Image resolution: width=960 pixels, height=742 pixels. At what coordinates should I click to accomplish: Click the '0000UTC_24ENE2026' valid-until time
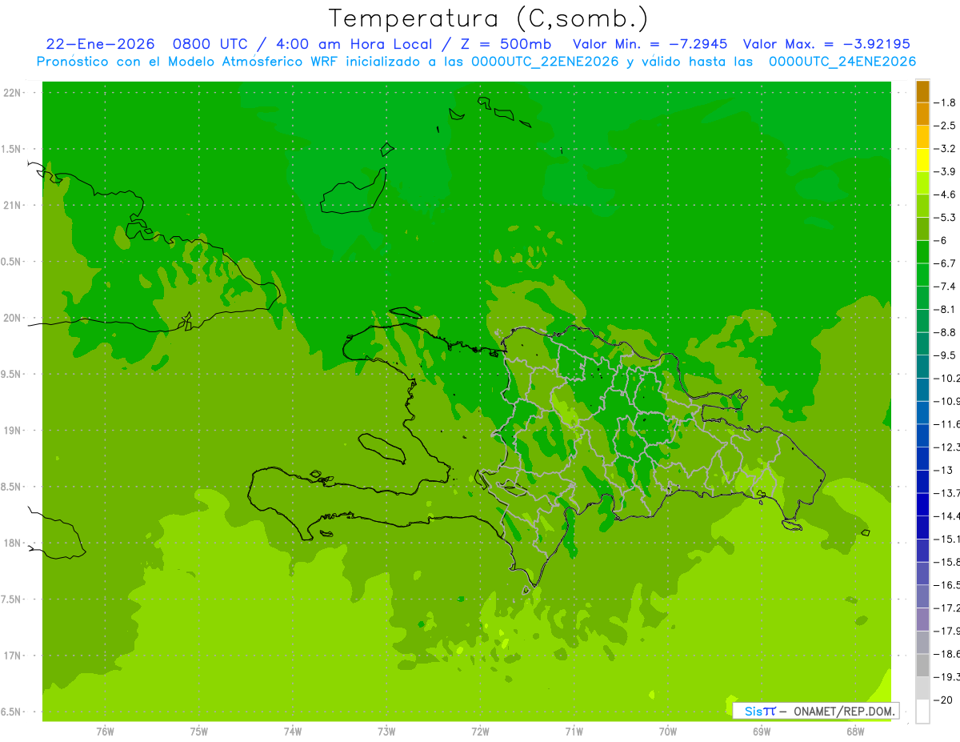click(x=842, y=61)
